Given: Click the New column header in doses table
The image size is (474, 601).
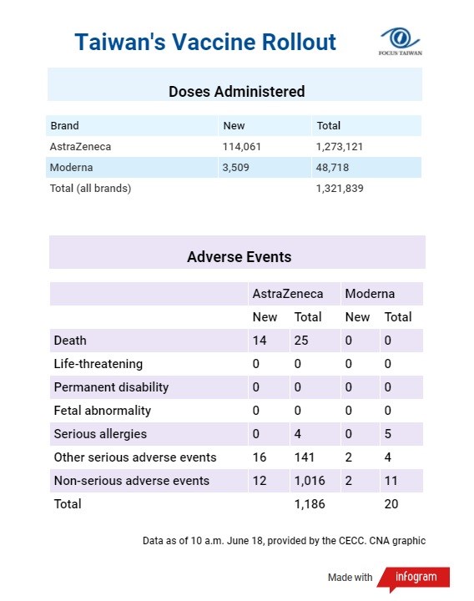Looking at the screenshot, I should (x=234, y=126).
